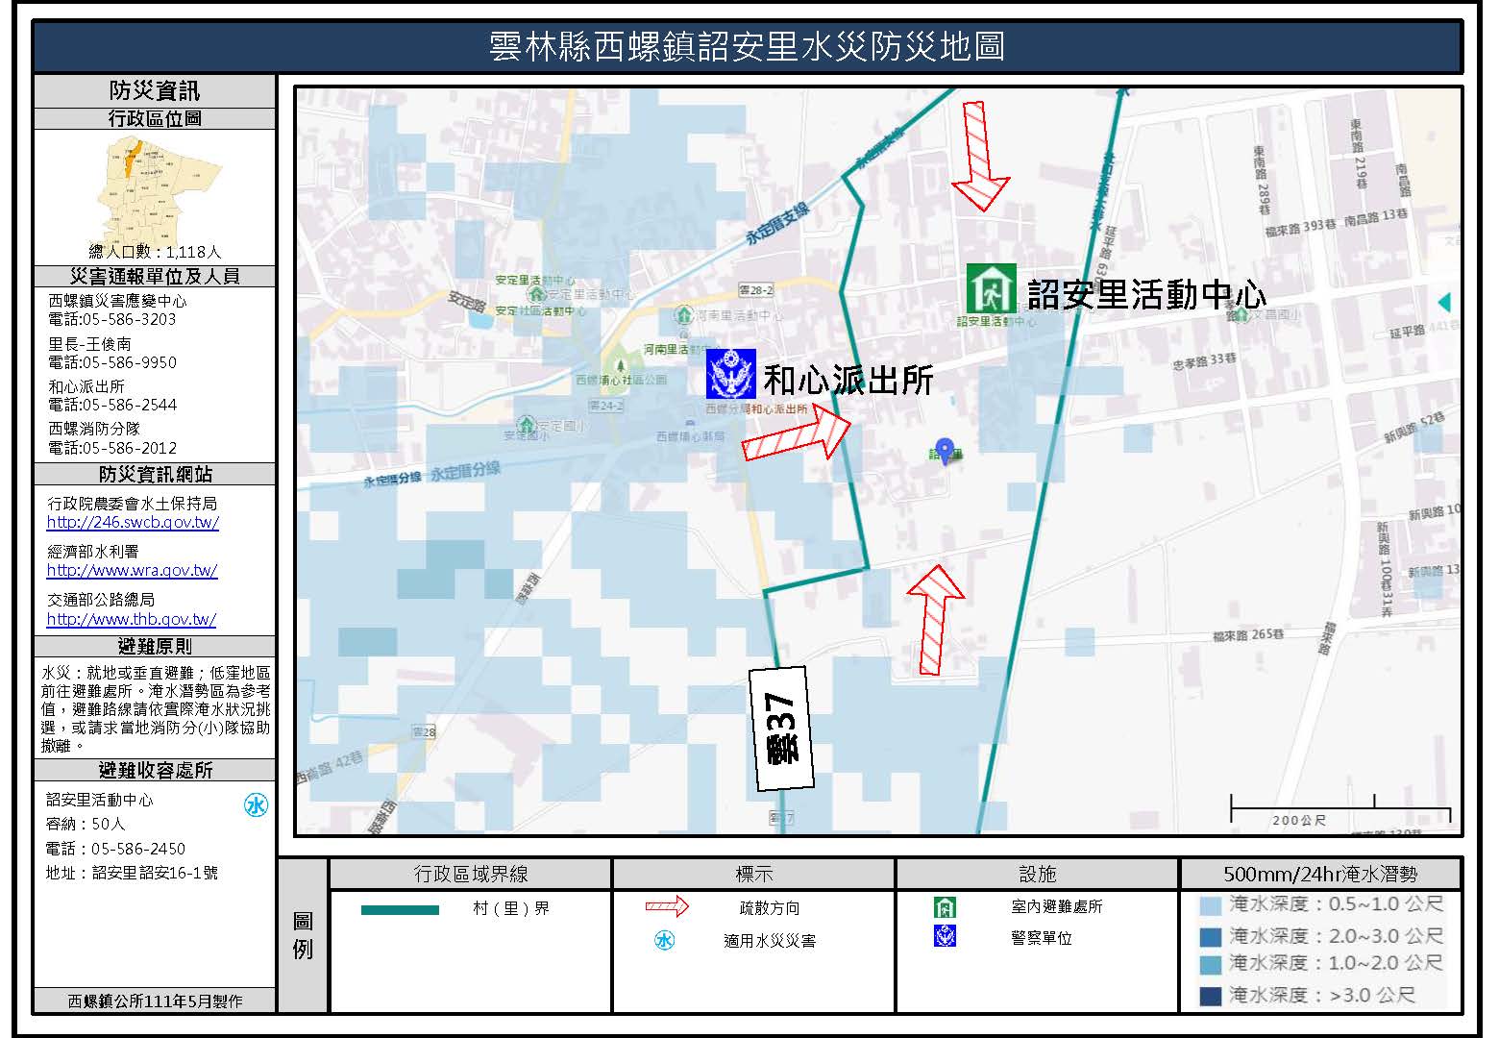This screenshot has width=1499, height=1038.
Task: Click the teal triangle marker at the map's right edge
Action: click(1443, 303)
